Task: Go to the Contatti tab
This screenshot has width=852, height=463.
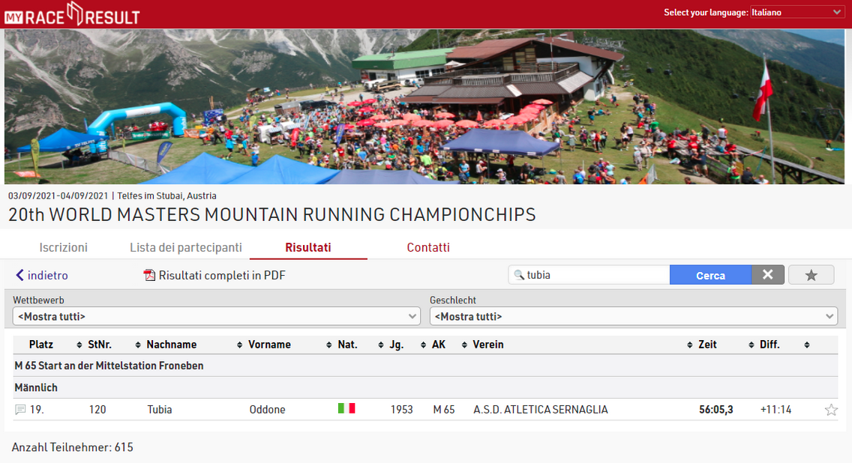Action: [x=428, y=247]
